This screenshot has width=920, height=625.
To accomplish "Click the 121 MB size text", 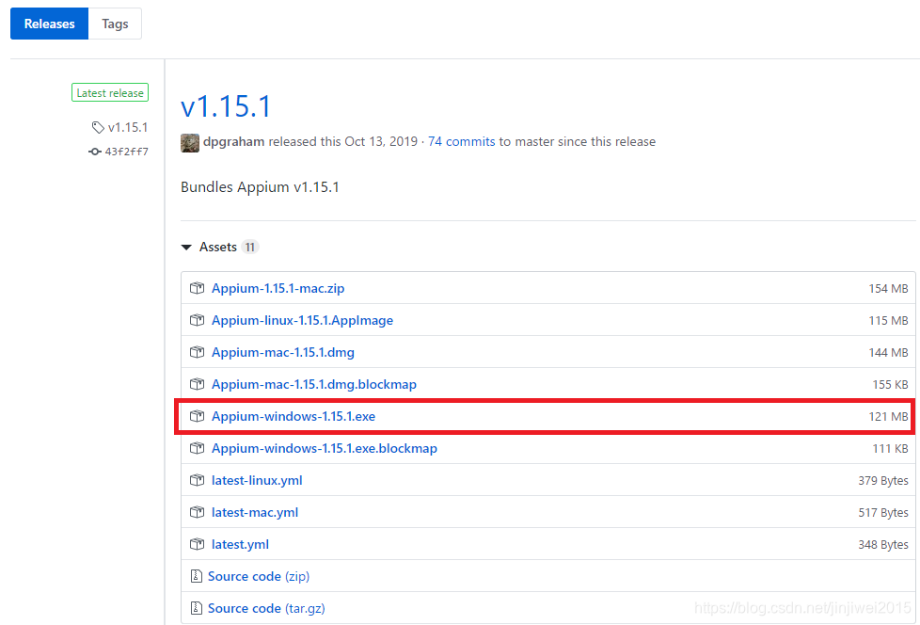I will (x=888, y=417).
